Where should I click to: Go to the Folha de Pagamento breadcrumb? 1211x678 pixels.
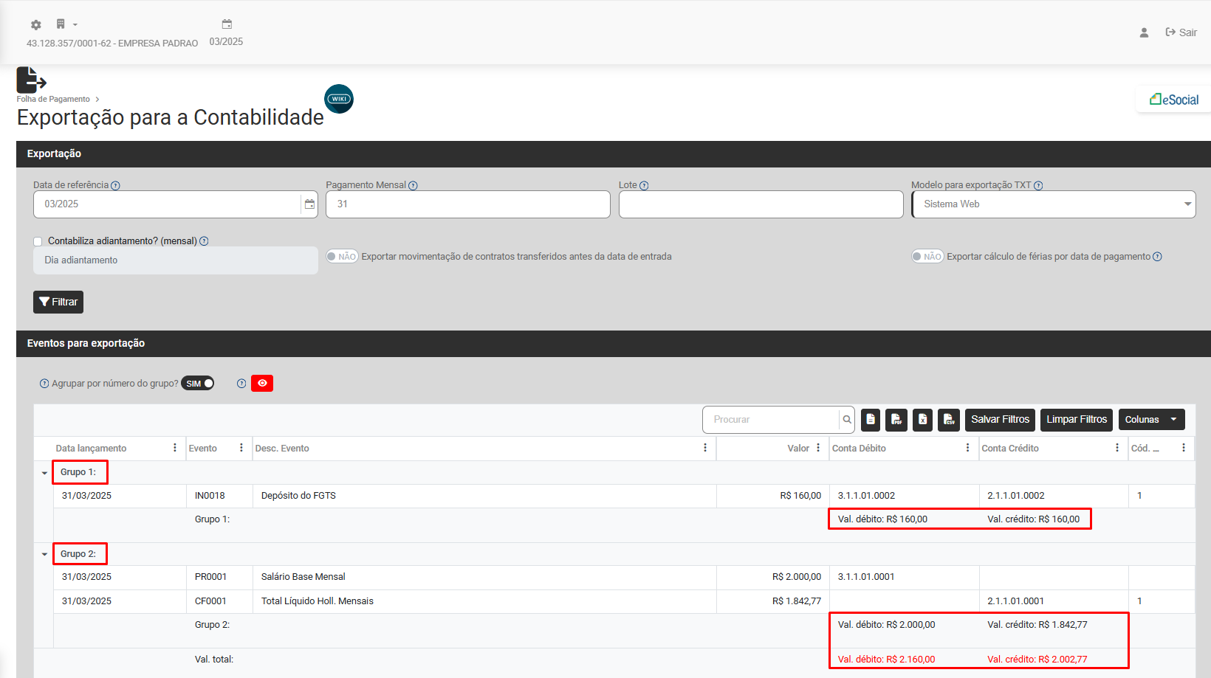pyautogui.click(x=53, y=100)
